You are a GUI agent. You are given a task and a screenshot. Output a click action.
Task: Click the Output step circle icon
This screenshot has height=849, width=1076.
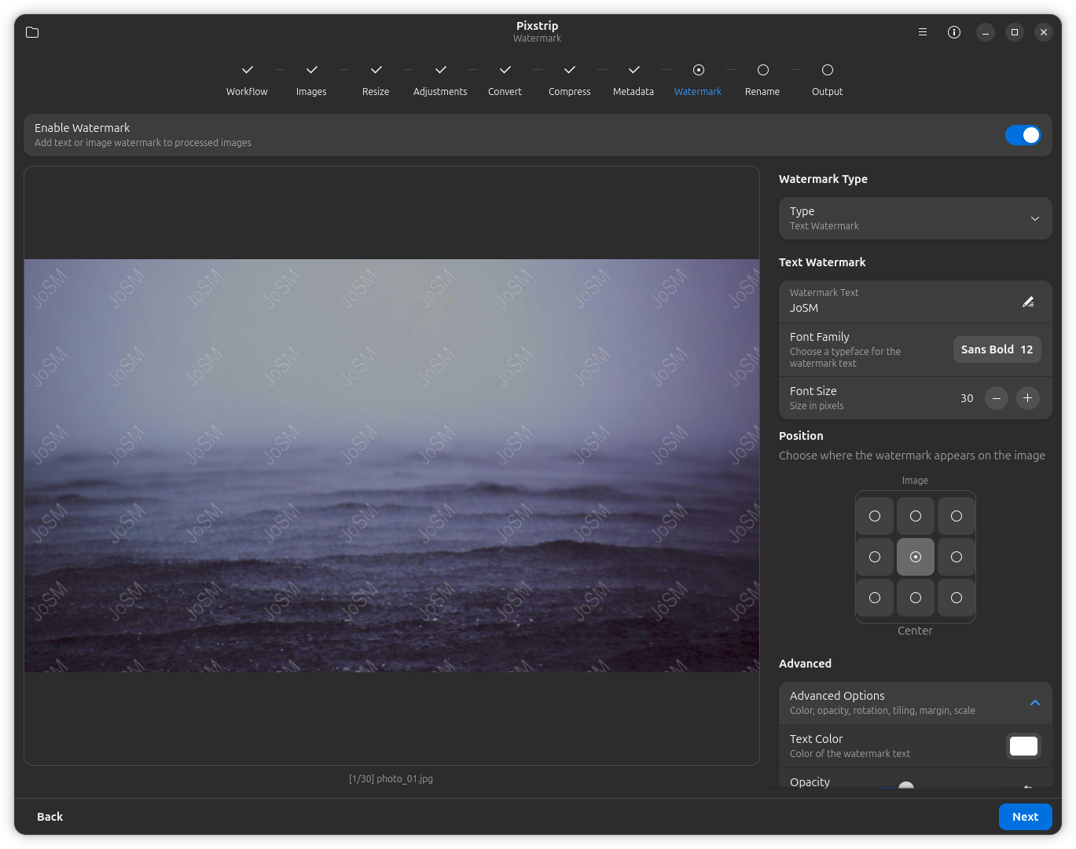pos(827,70)
